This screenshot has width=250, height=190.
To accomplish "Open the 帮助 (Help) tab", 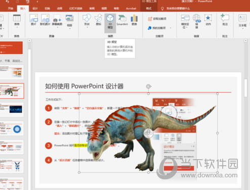I will tap(116, 8).
